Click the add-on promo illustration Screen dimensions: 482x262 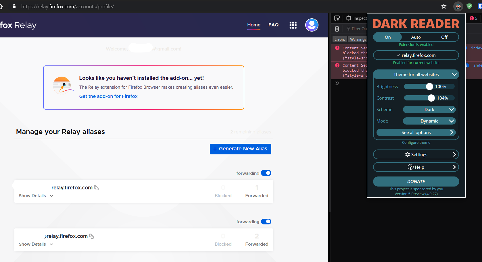(63, 86)
